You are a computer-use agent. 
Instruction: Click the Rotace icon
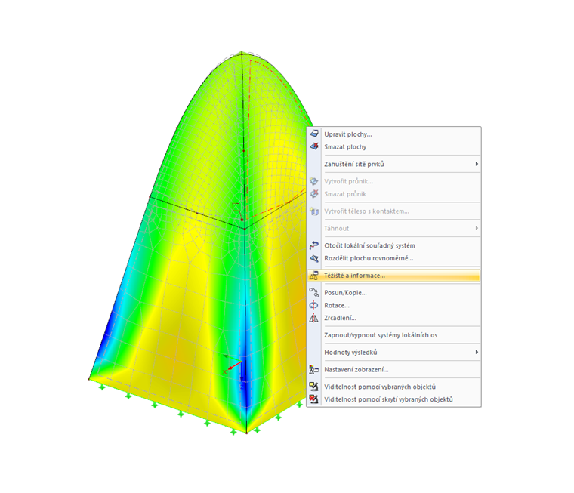(x=314, y=305)
